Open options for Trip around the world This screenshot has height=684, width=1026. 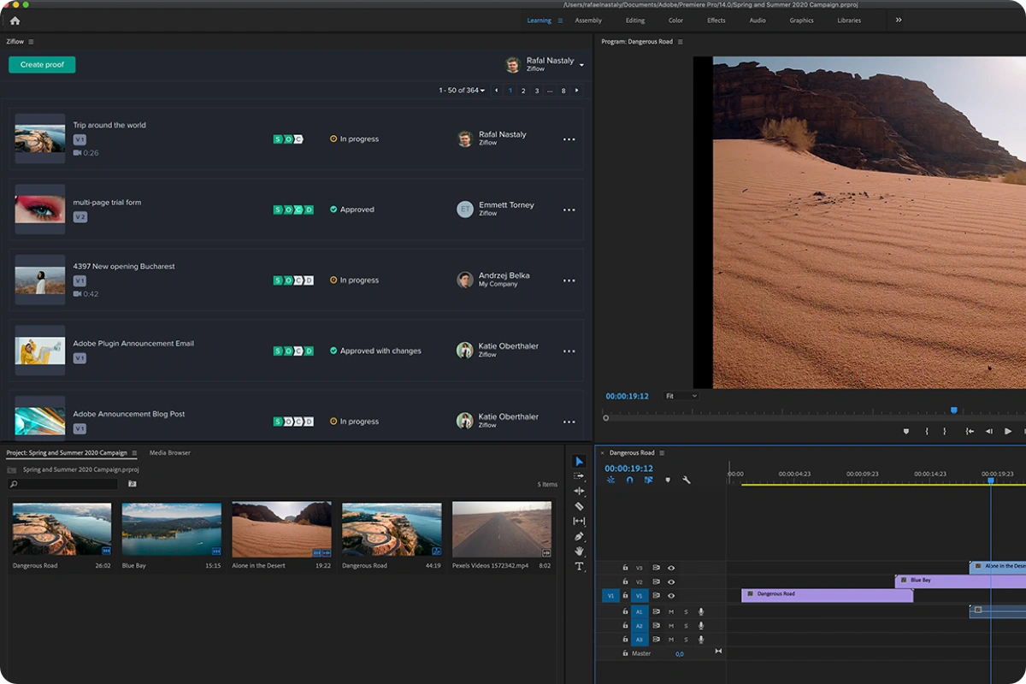click(569, 139)
